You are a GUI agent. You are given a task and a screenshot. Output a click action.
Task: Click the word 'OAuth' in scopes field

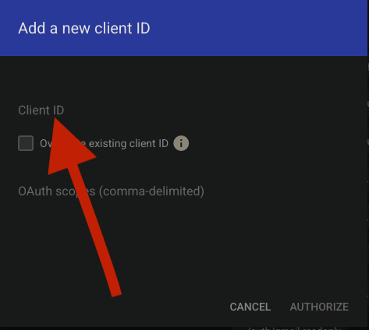(35, 191)
